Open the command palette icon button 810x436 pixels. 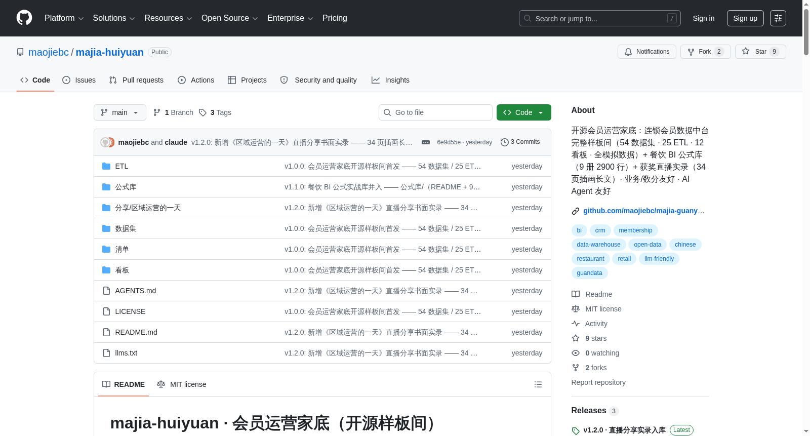pos(778,18)
